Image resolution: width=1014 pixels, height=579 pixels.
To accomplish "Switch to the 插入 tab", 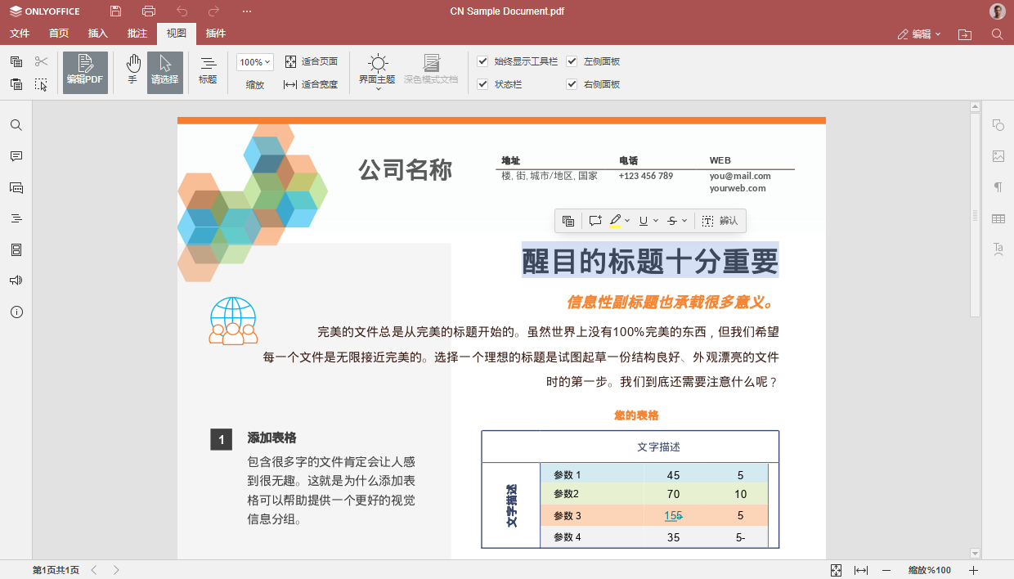I will [x=98, y=34].
